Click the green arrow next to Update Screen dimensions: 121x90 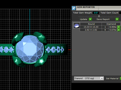point(90,19)
